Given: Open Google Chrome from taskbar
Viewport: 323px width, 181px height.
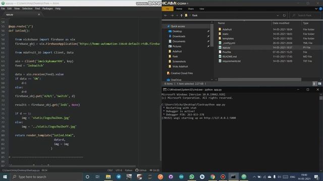Looking at the screenshot, I should [212, 176].
